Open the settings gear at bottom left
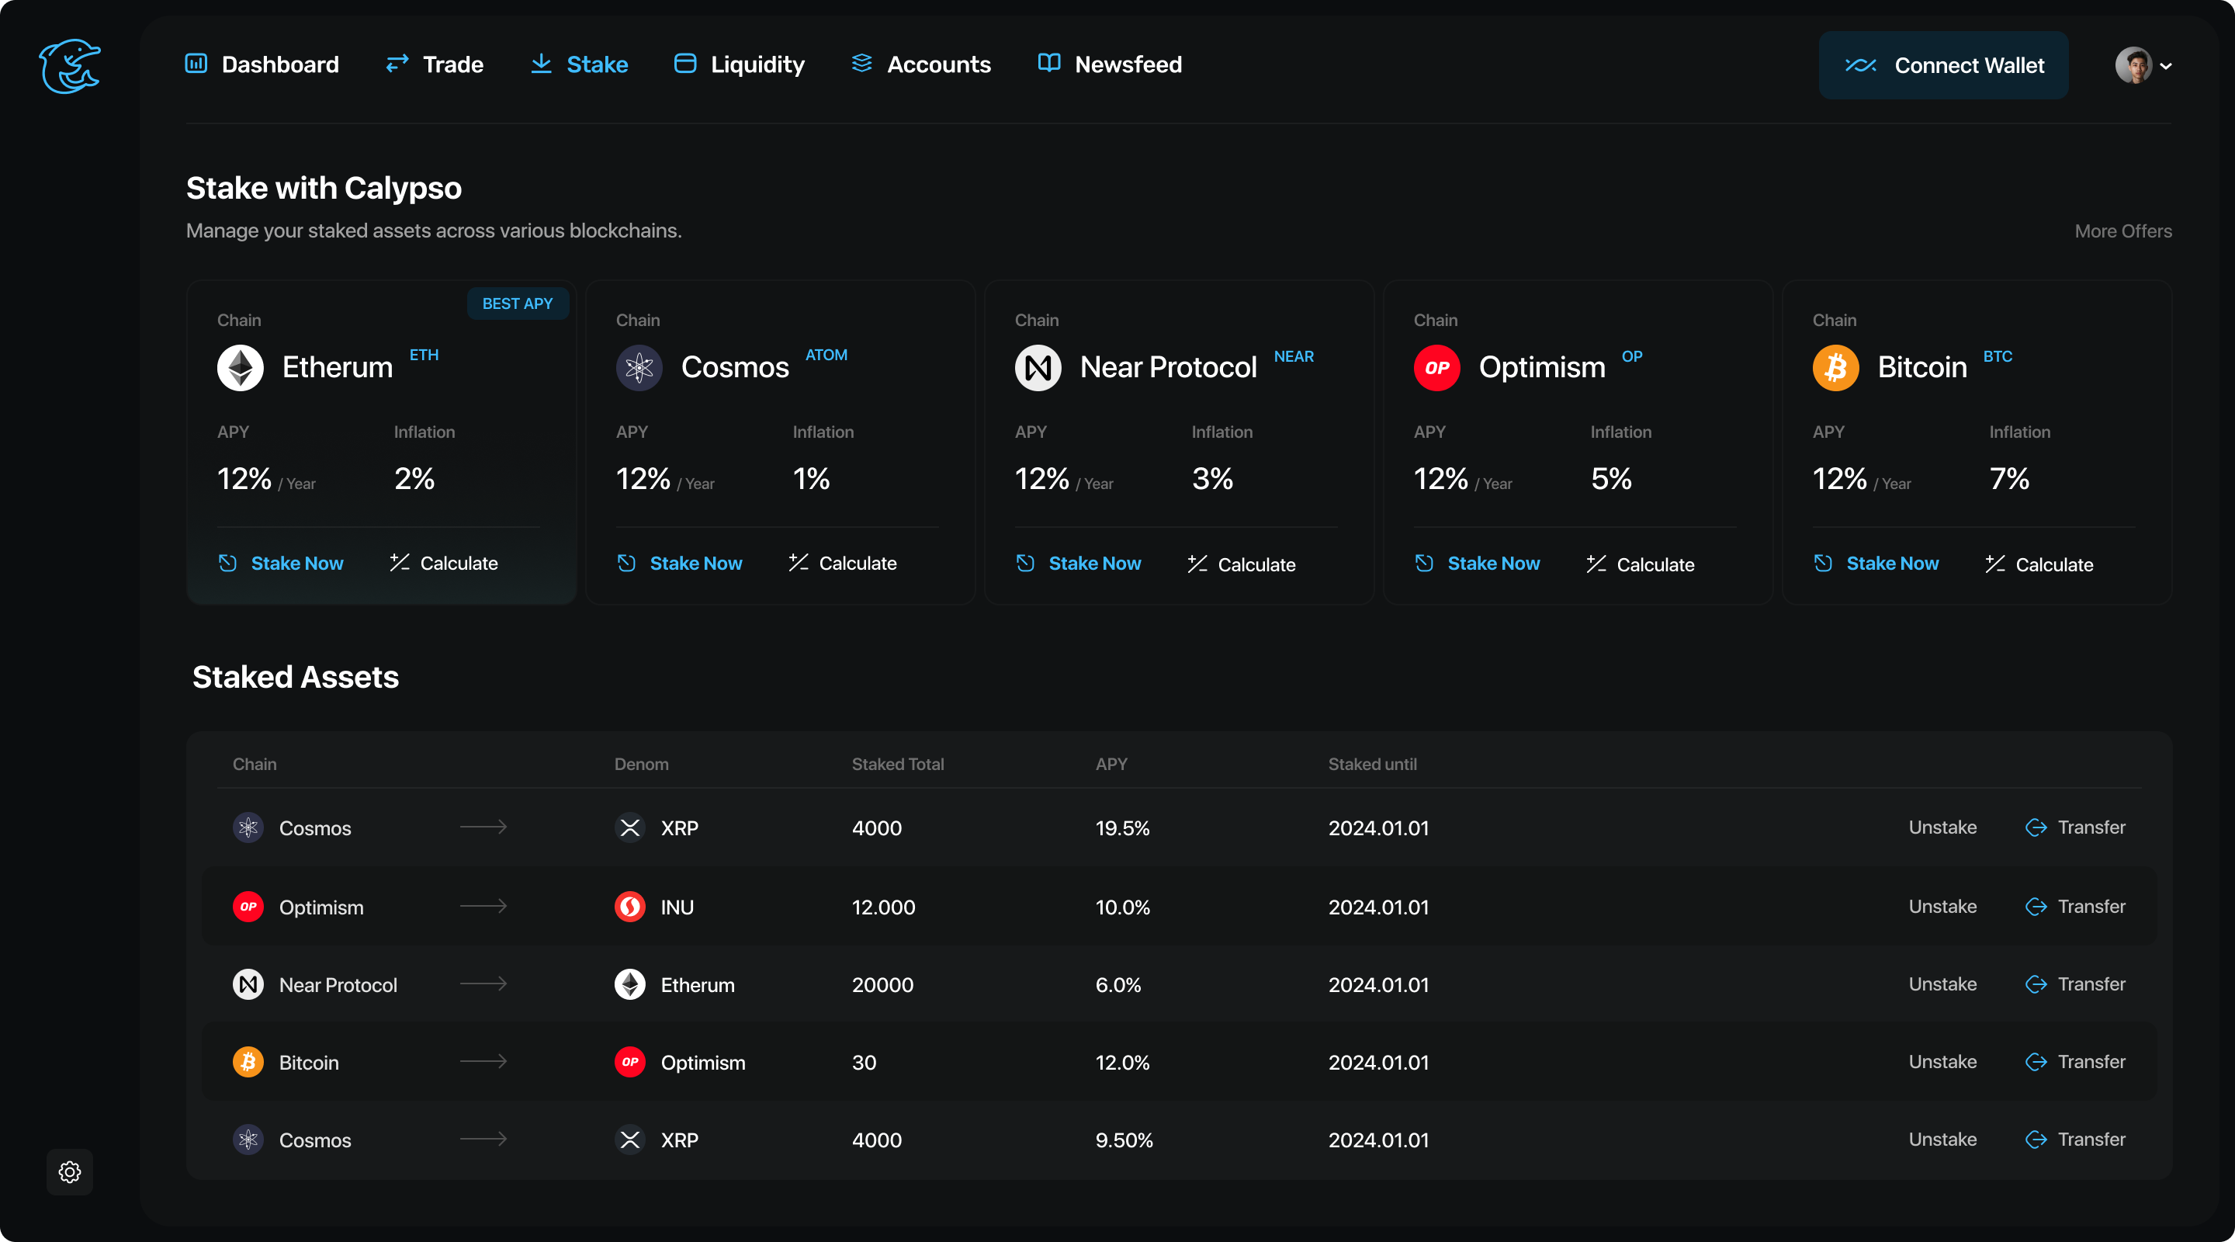This screenshot has width=2235, height=1242. (x=69, y=1171)
